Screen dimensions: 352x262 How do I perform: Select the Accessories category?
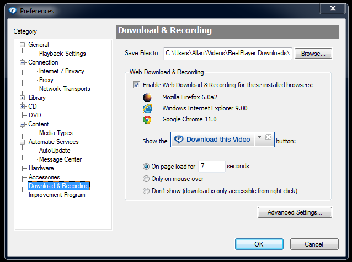click(44, 177)
